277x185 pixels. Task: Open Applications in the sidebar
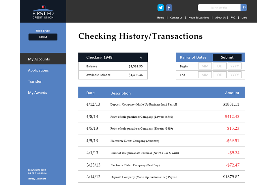pos(38,70)
